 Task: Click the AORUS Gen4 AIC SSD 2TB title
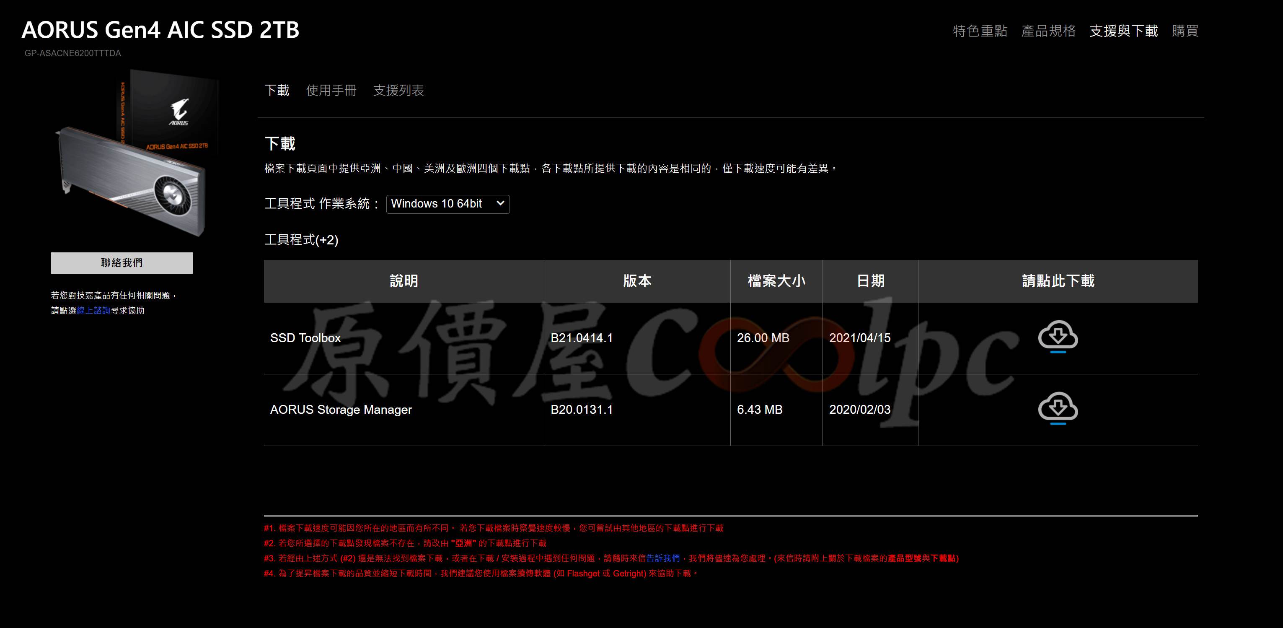(x=160, y=30)
